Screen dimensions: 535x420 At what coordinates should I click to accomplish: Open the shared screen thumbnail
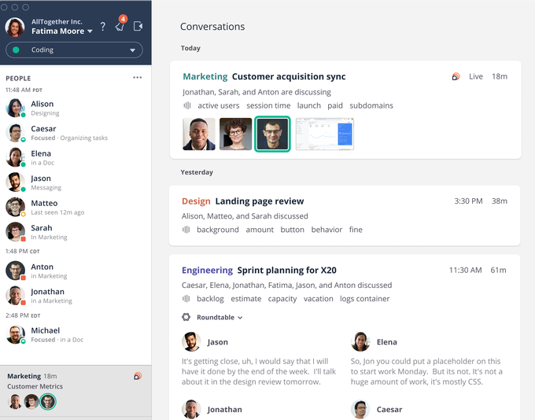(324, 134)
